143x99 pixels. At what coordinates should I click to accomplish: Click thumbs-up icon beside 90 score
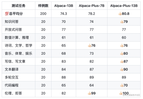click(122, 69)
